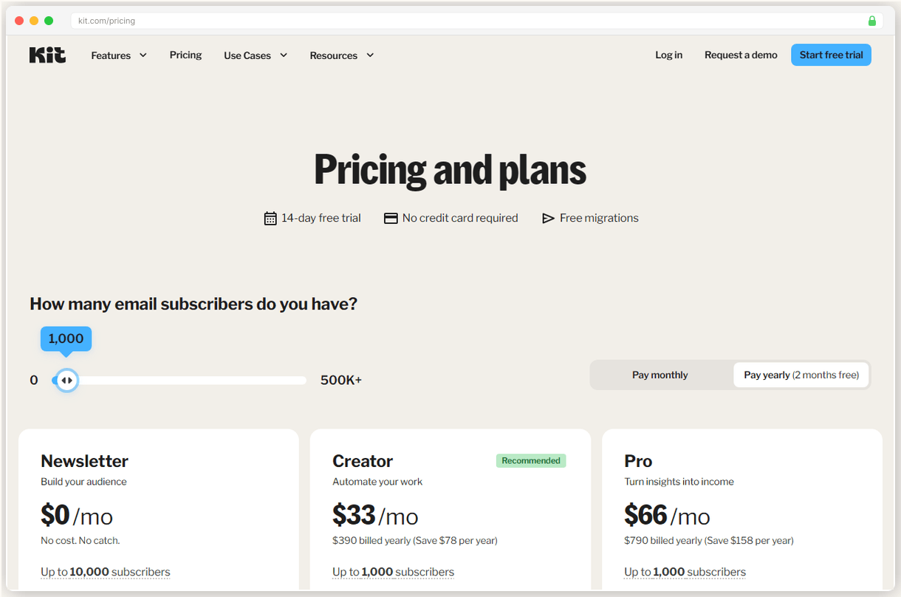Click the Start free trial button
Image resolution: width=901 pixels, height=597 pixels.
831,55
